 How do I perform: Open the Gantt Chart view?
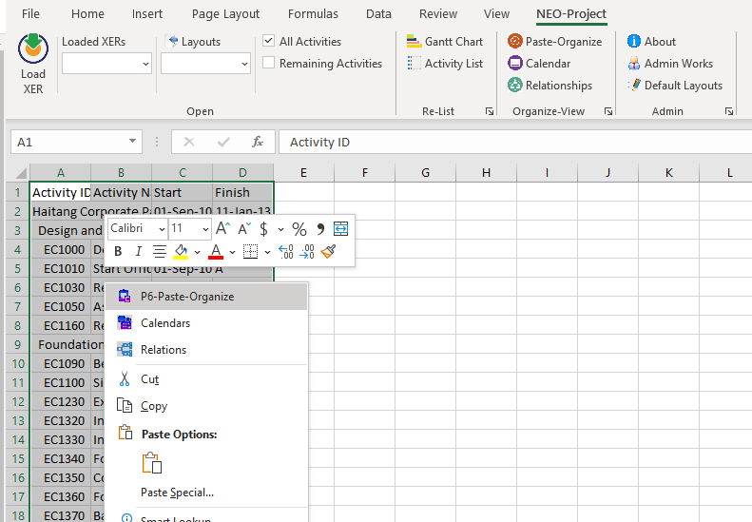click(x=444, y=42)
